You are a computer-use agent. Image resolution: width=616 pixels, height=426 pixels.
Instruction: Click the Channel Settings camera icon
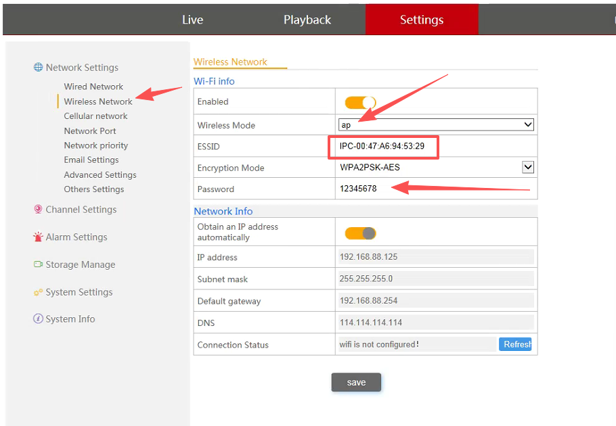(38, 210)
